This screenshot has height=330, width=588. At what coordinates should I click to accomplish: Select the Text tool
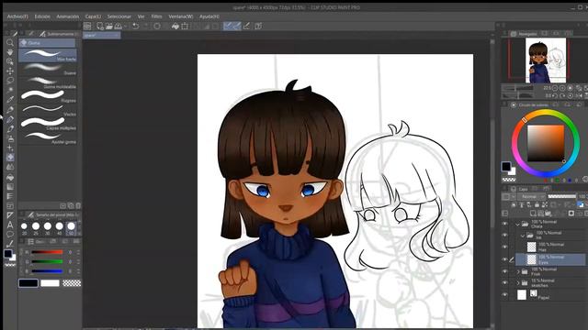(x=10, y=225)
